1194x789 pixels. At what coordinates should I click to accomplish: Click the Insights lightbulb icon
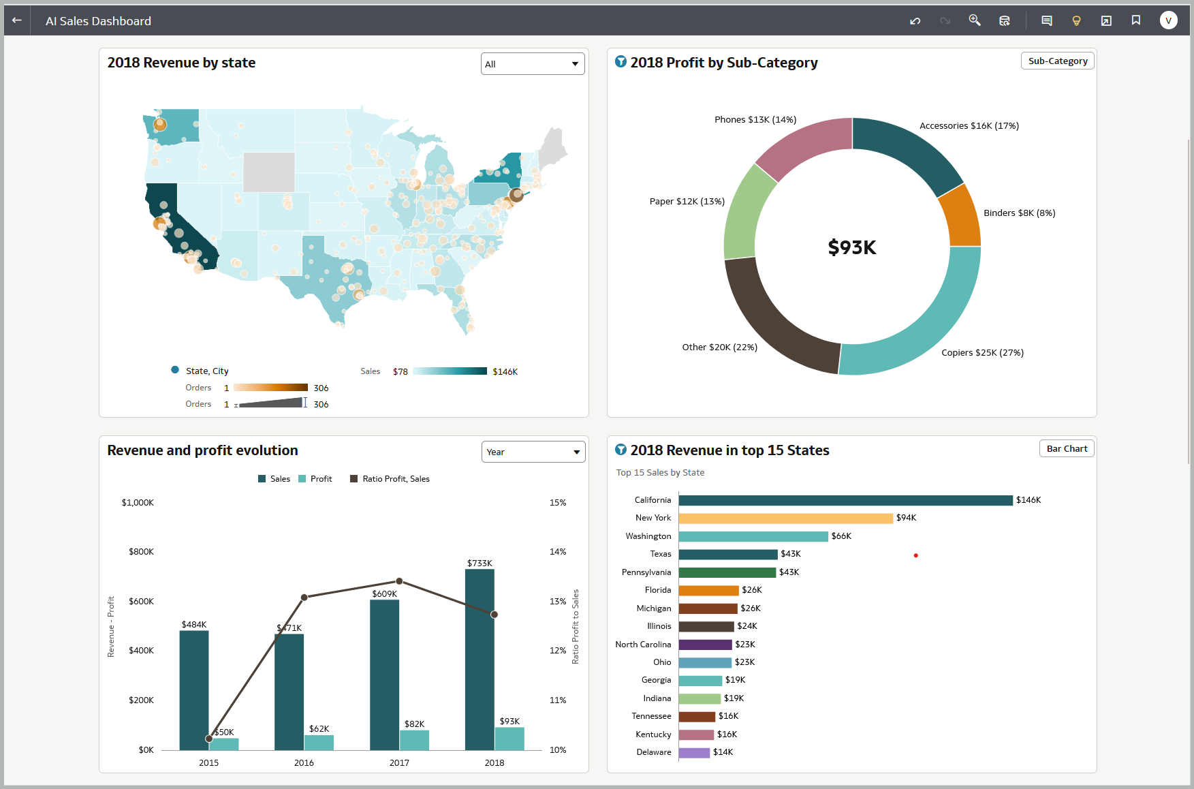pyautogui.click(x=1076, y=20)
